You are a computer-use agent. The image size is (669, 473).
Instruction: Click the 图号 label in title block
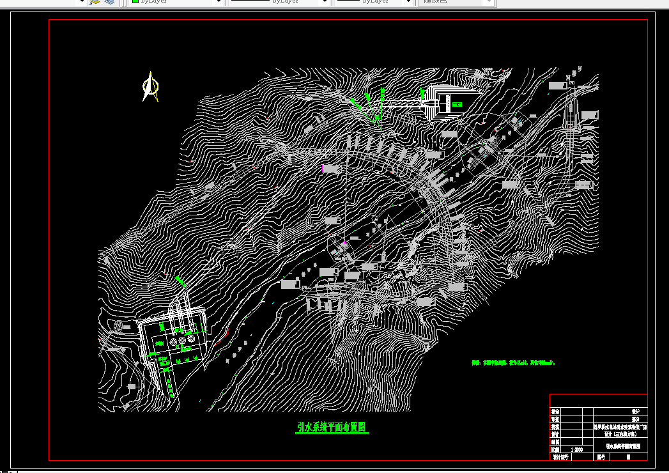(x=601, y=457)
